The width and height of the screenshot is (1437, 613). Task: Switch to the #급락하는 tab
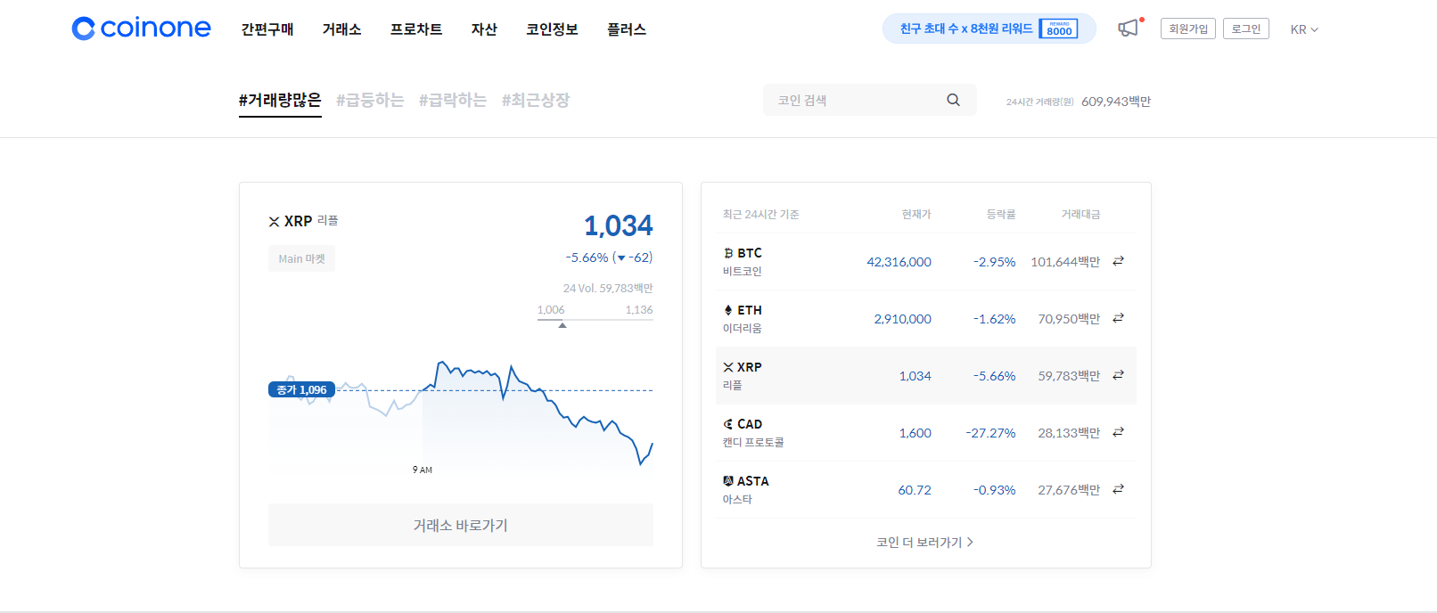coord(453,101)
